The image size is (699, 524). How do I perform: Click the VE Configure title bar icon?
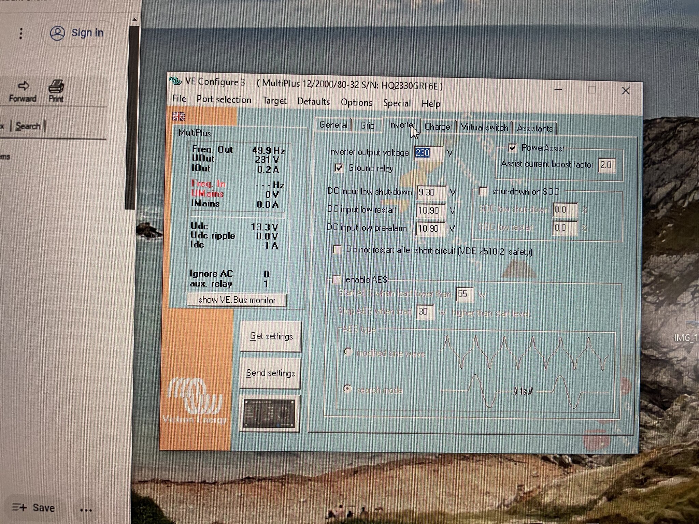point(175,81)
